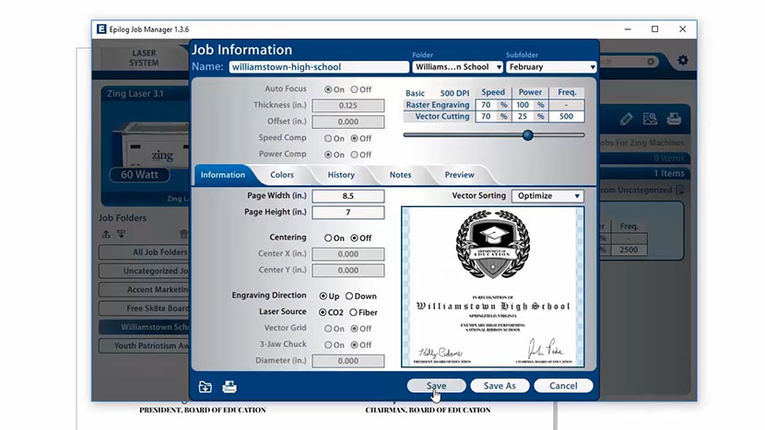Screen dimensions: 765x430
Task: Expand the Subfolder dropdown showing February
Action: click(x=551, y=67)
